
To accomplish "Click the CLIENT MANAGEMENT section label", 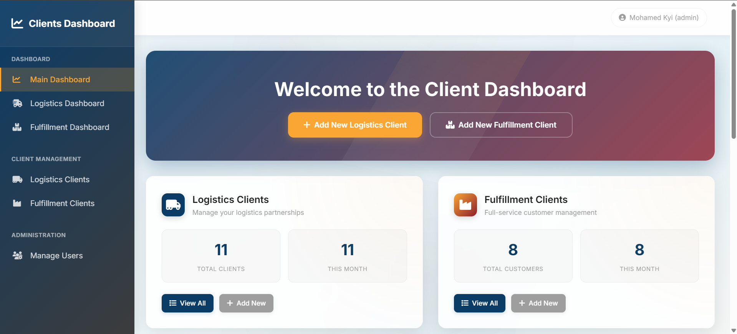I will [x=46, y=159].
